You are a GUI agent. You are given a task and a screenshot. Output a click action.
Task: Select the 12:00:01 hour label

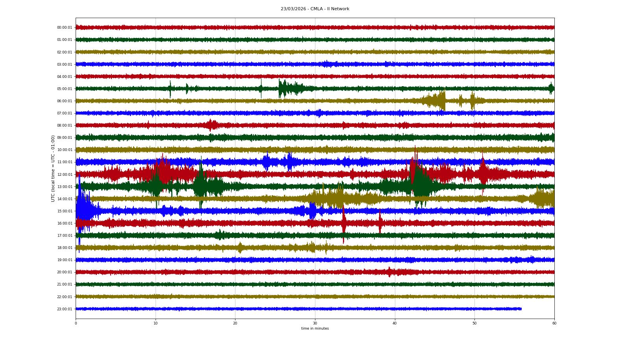[65, 175]
